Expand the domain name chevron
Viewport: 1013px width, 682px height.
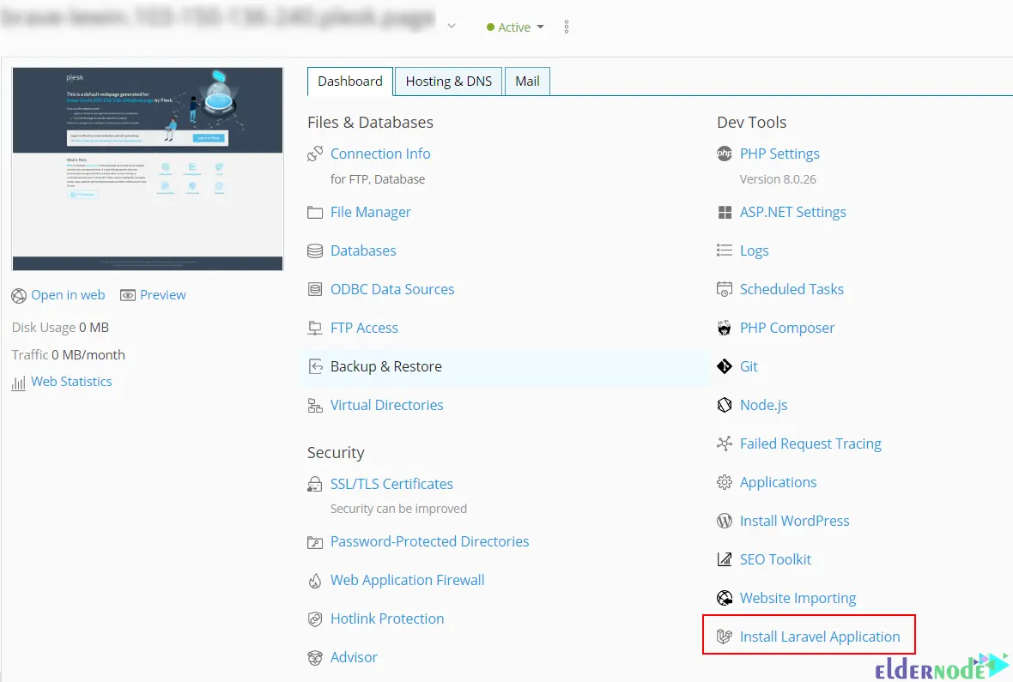pos(452,27)
